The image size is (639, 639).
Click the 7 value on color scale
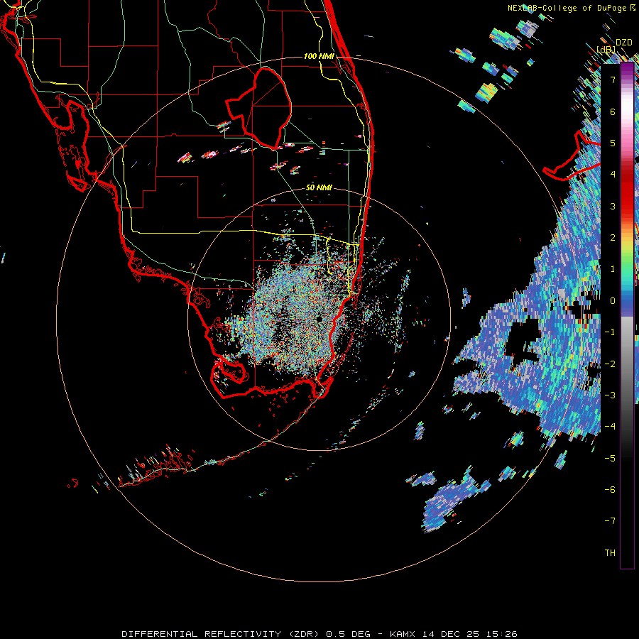(x=613, y=80)
